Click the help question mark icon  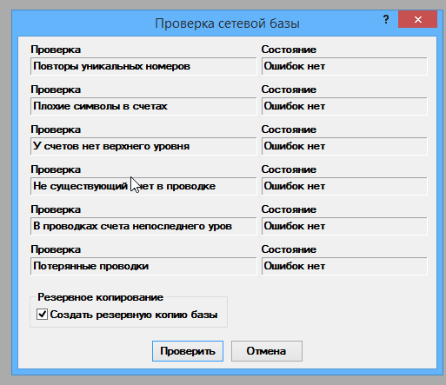coord(386,19)
